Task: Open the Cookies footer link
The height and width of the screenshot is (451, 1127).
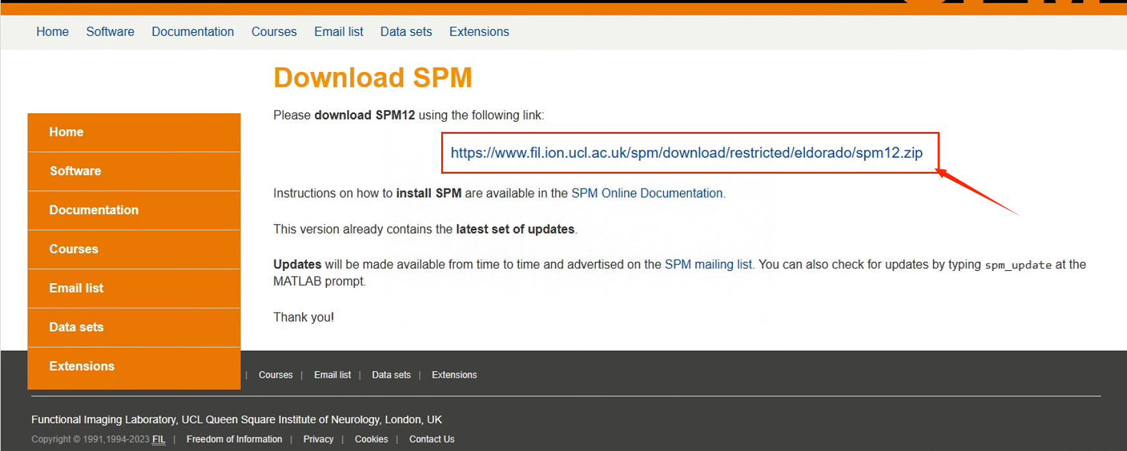Action: 372,439
